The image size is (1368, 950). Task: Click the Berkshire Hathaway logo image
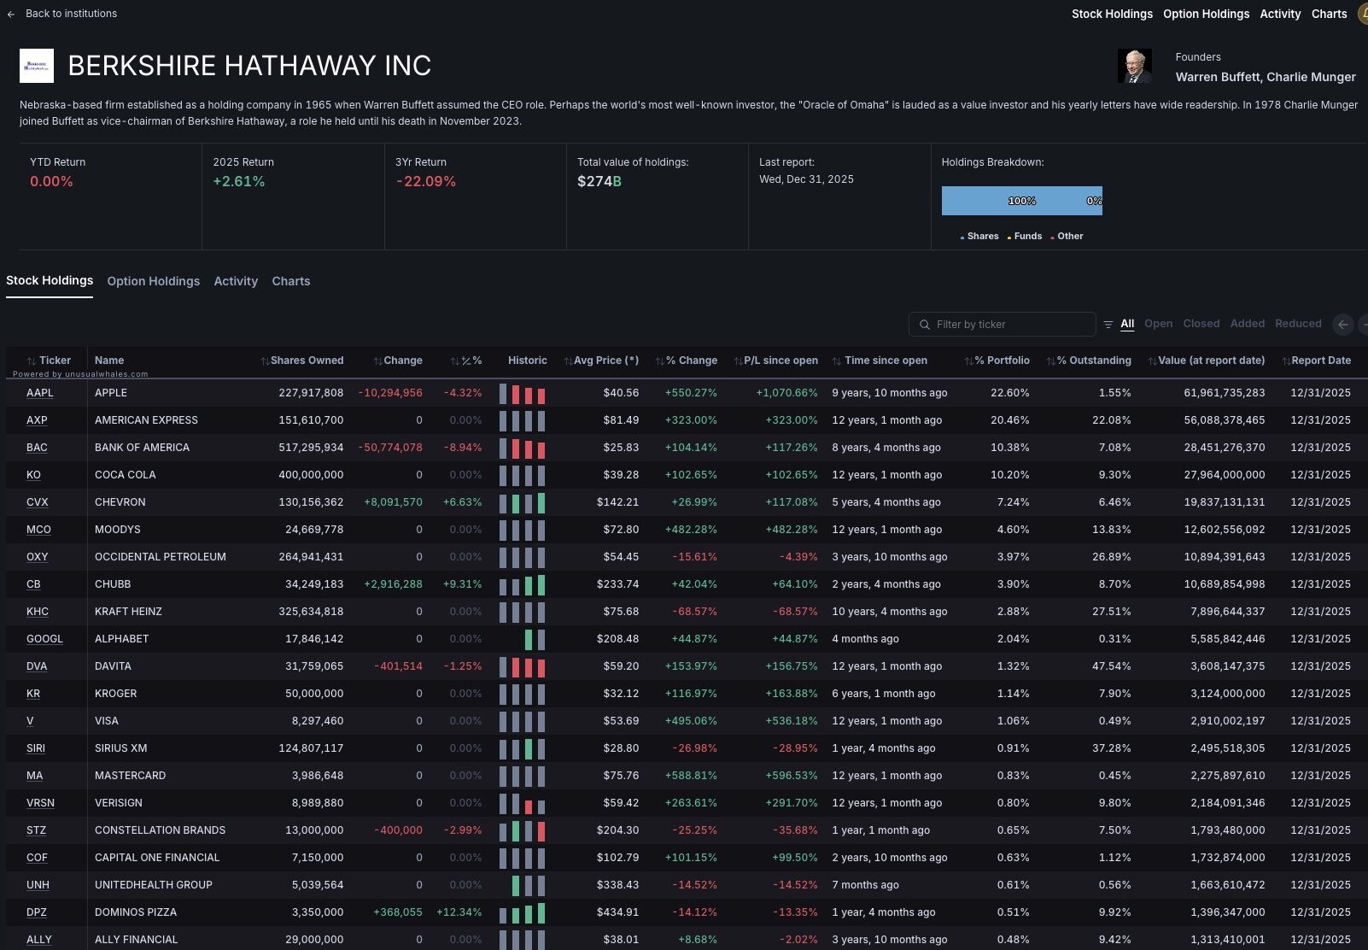[x=37, y=66]
